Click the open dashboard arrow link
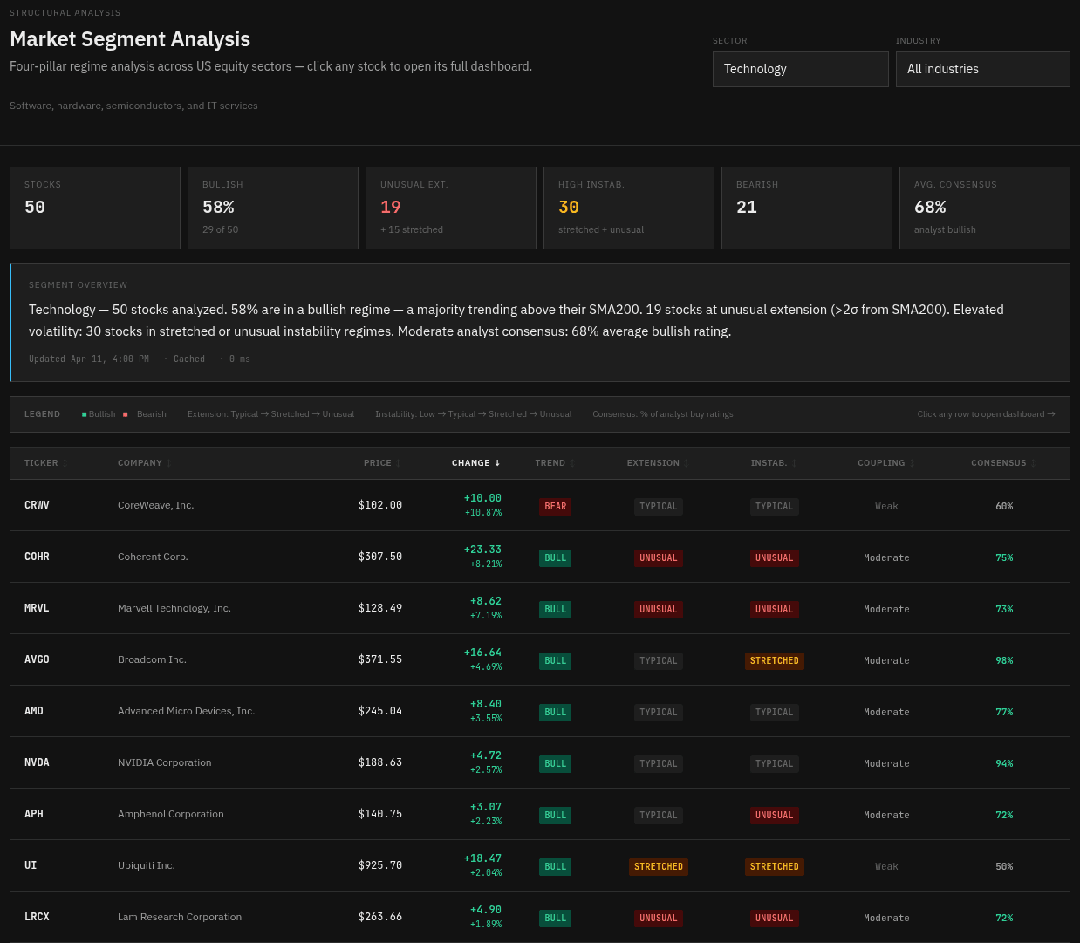This screenshot has width=1080, height=943. [x=986, y=413]
